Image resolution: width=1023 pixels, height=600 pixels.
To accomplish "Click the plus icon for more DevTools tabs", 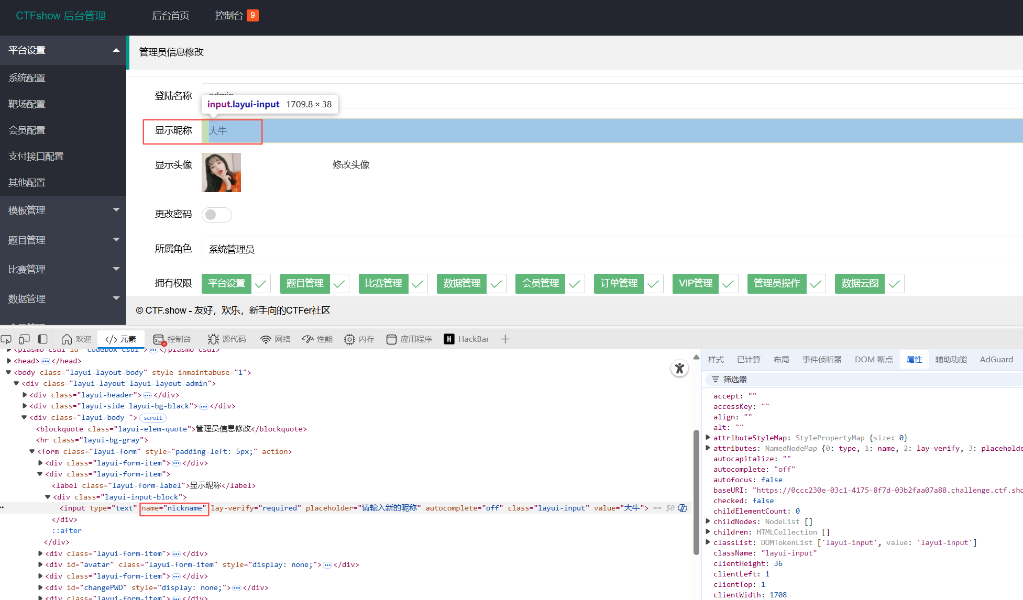I will click(x=505, y=339).
